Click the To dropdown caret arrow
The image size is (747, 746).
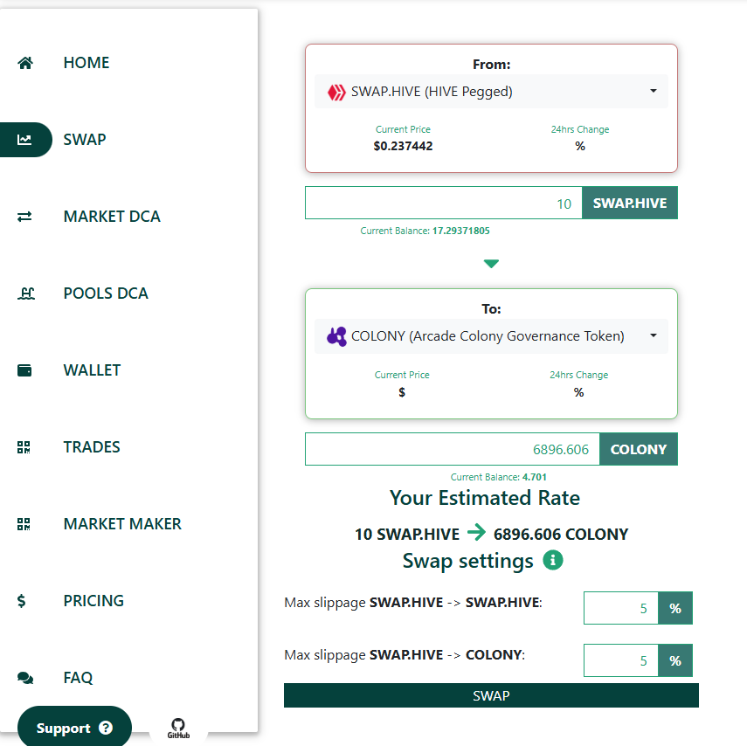654,335
